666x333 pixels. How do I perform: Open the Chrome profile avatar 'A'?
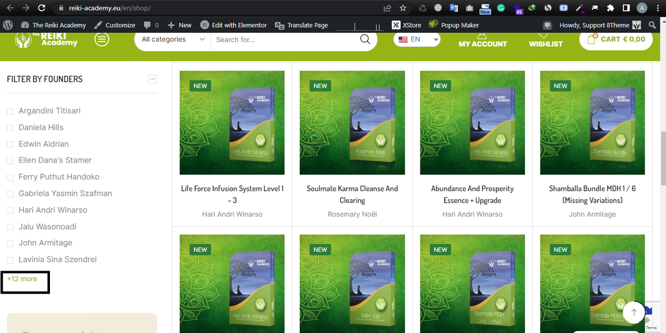click(642, 8)
